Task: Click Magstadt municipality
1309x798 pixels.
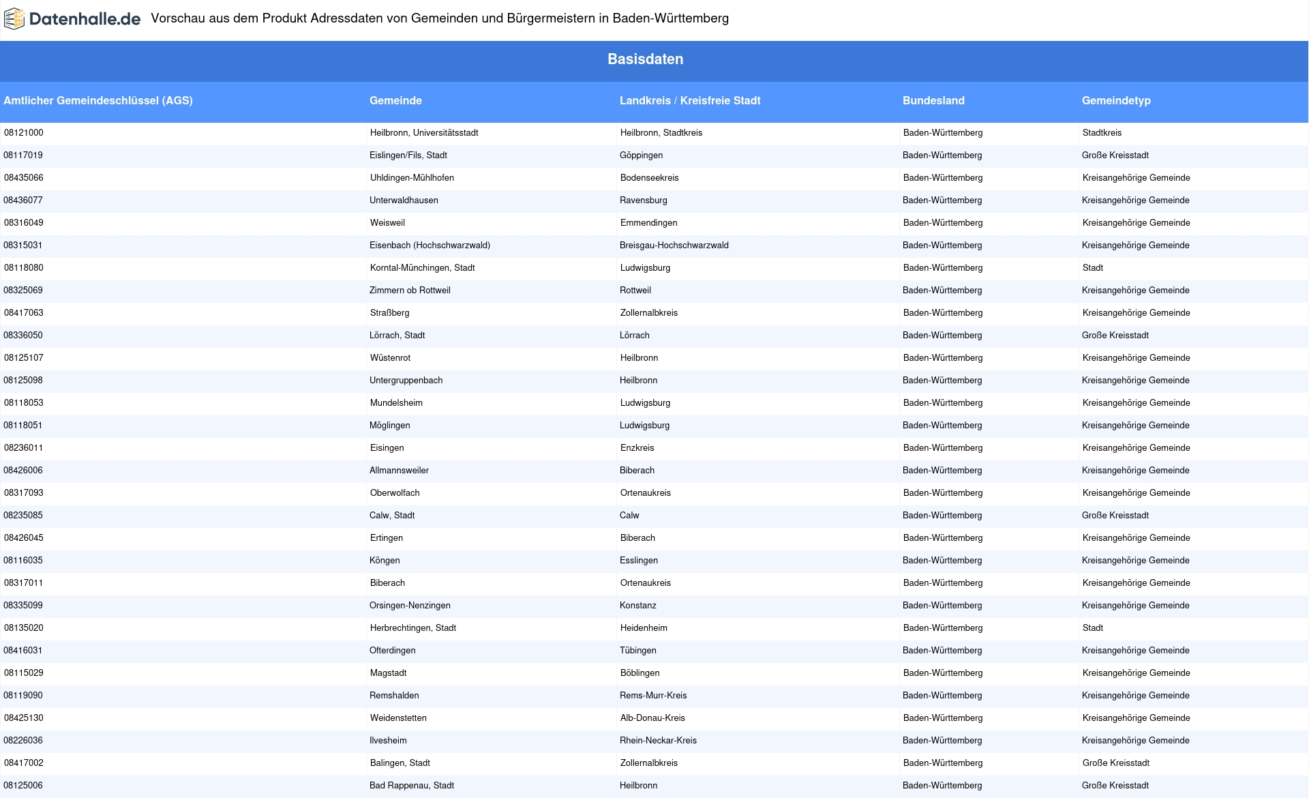Action: [x=388, y=673]
